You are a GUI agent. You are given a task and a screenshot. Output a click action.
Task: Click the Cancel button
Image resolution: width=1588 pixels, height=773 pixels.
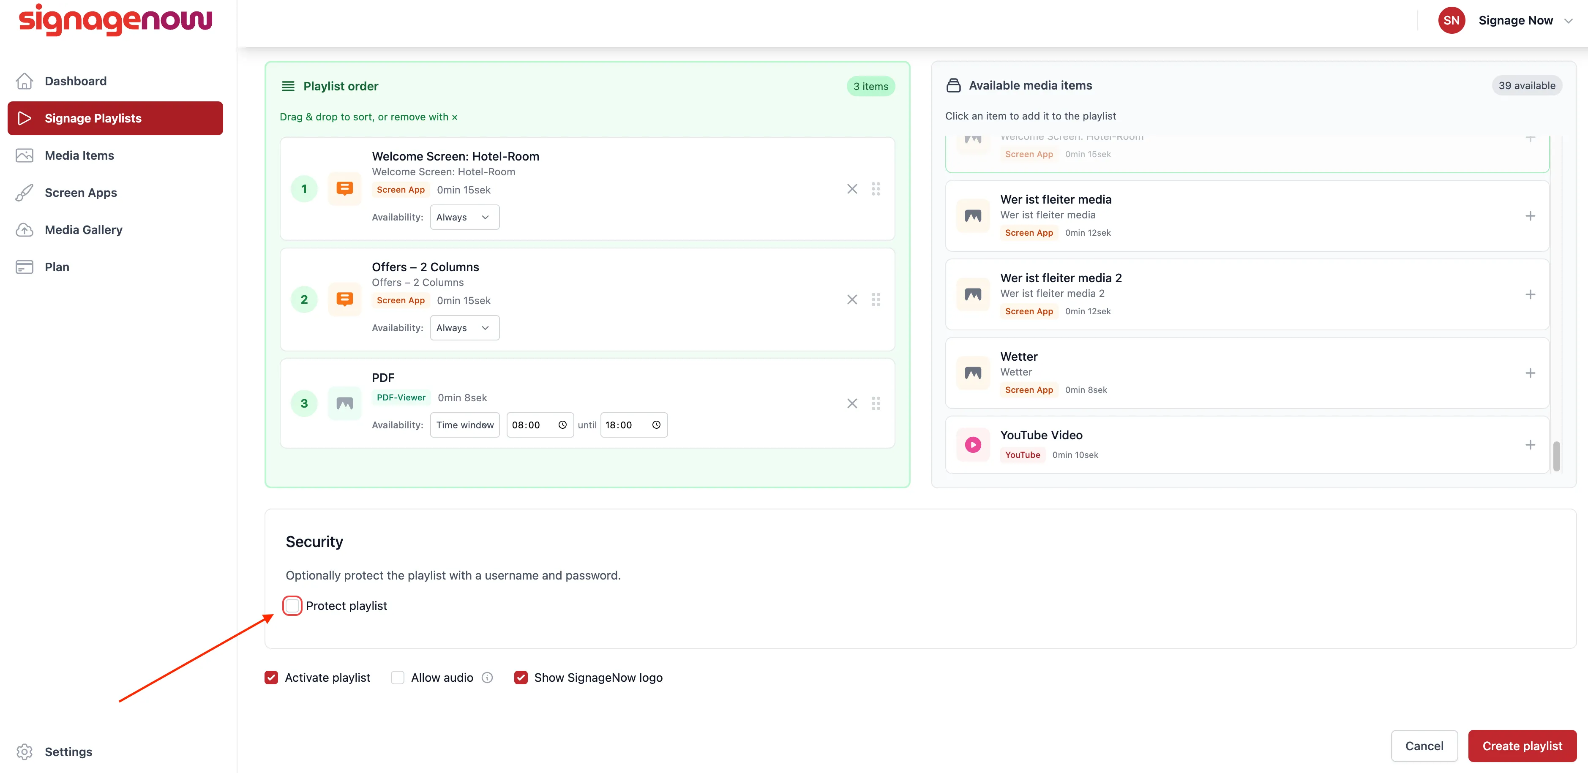1423,746
